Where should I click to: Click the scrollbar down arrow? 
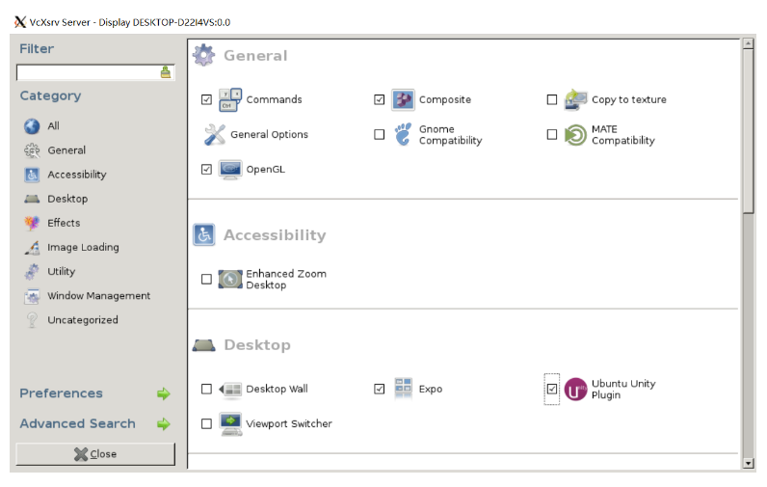coord(748,463)
